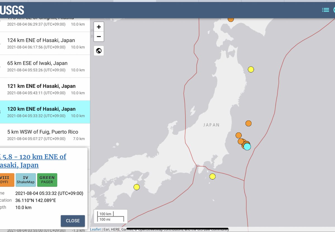Image resolution: width=335 pixels, height=232 pixels.
Task: Select the yellow marker over Shikoku
Action: pos(137,187)
